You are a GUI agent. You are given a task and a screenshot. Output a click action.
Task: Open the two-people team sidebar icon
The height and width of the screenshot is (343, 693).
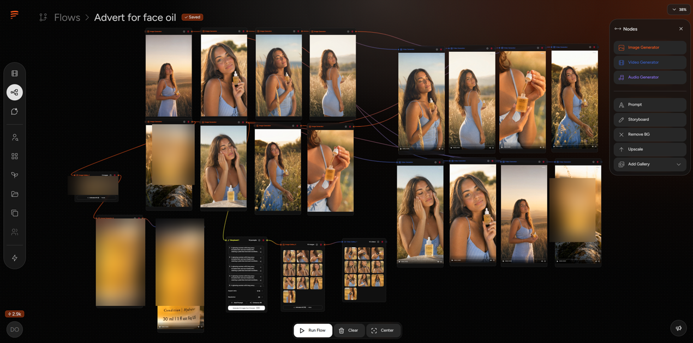15,232
